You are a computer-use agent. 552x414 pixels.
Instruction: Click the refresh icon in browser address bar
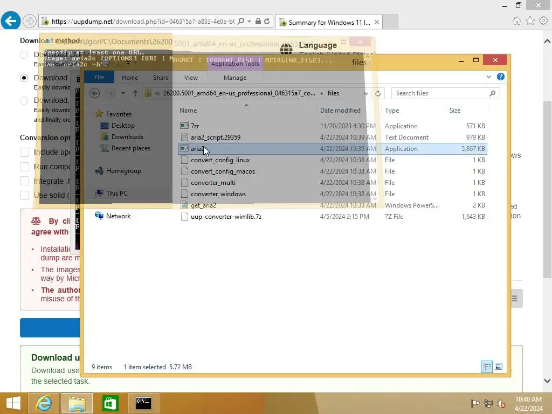tap(267, 22)
